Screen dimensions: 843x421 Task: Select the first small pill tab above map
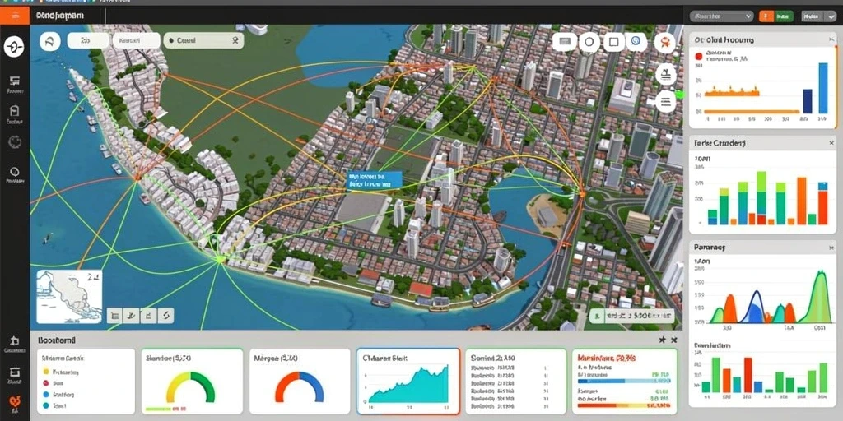[88, 40]
